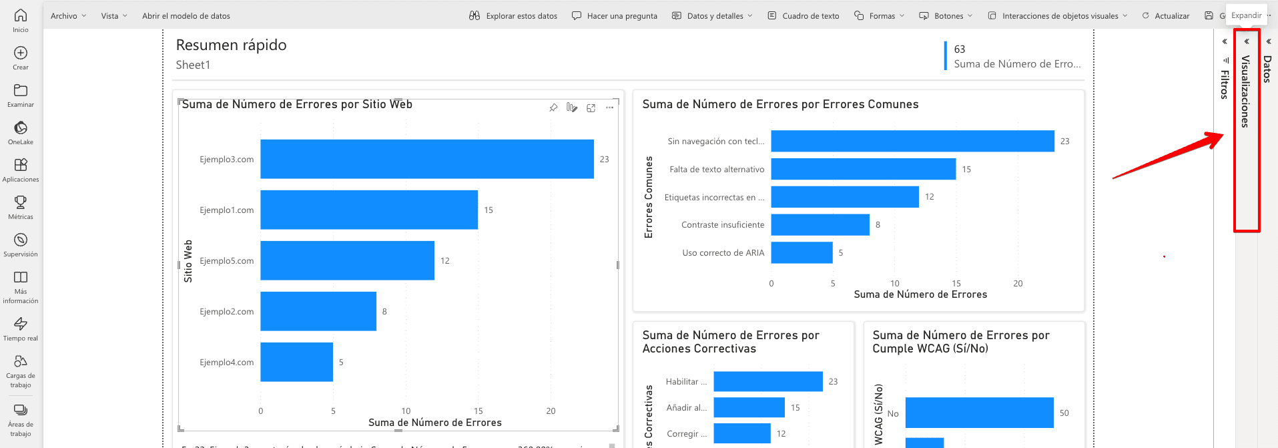Open focus mode on Sitio Web chart

pyautogui.click(x=591, y=107)
